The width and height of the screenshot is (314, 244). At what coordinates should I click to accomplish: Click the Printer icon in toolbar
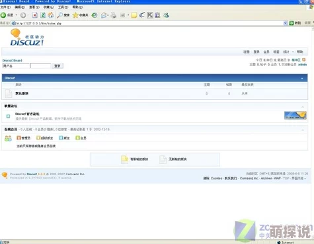point(114,15)
